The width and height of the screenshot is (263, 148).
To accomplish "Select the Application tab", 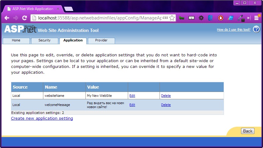I will pyautogui.click(x=73, y=41).
